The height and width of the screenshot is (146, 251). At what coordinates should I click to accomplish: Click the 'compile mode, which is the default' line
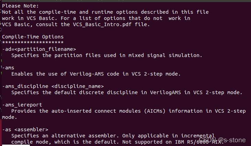[x=118, y=142]
